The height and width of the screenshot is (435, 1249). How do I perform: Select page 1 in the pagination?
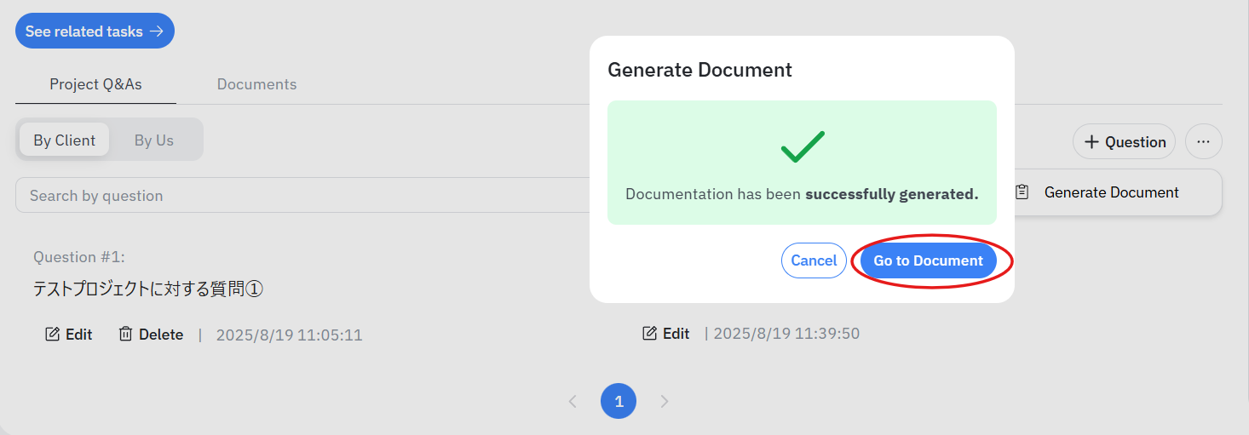(x=619, y=401)
